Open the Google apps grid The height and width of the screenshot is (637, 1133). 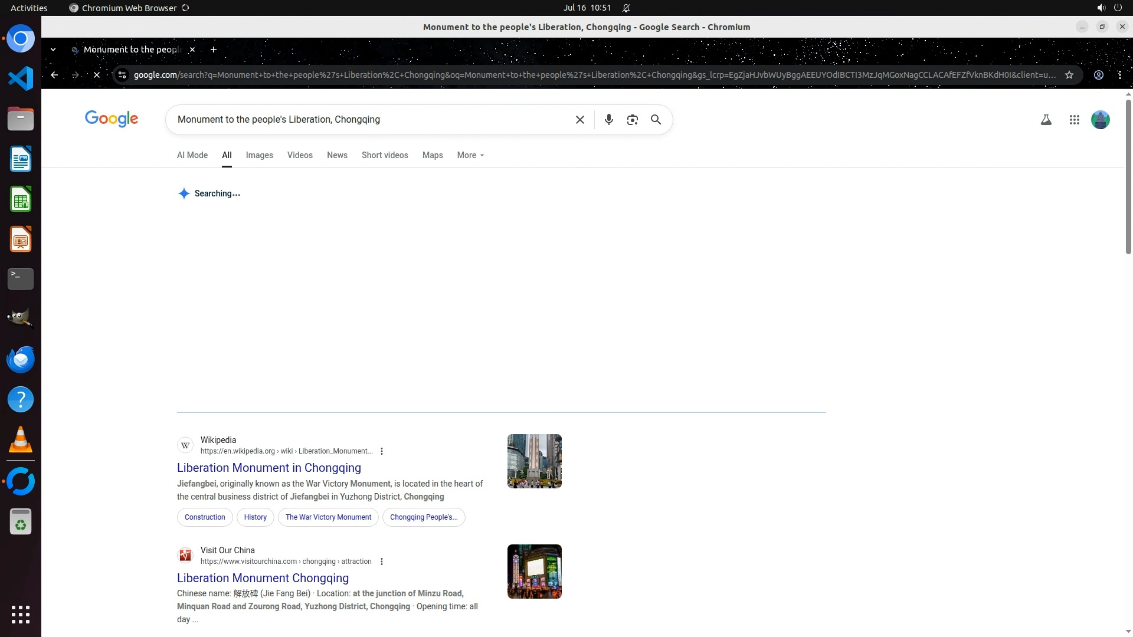point(1074,120)
